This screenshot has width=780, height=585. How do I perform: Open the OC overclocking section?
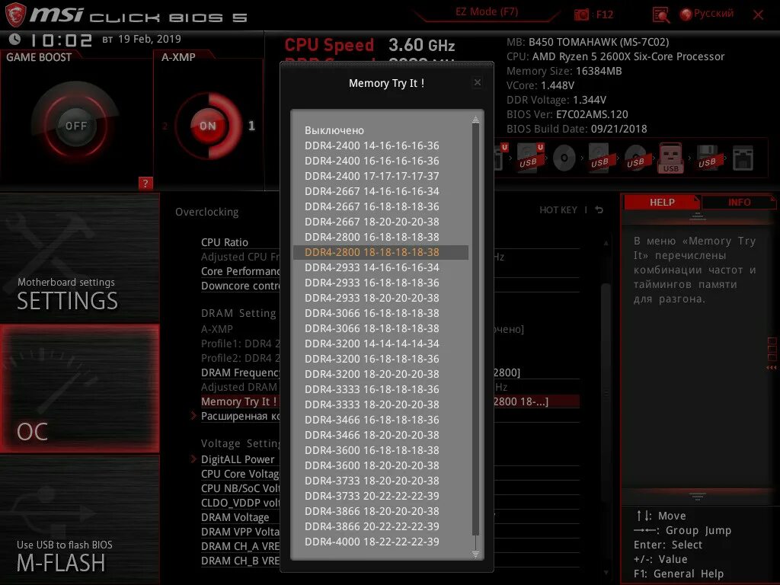[79, 388]
